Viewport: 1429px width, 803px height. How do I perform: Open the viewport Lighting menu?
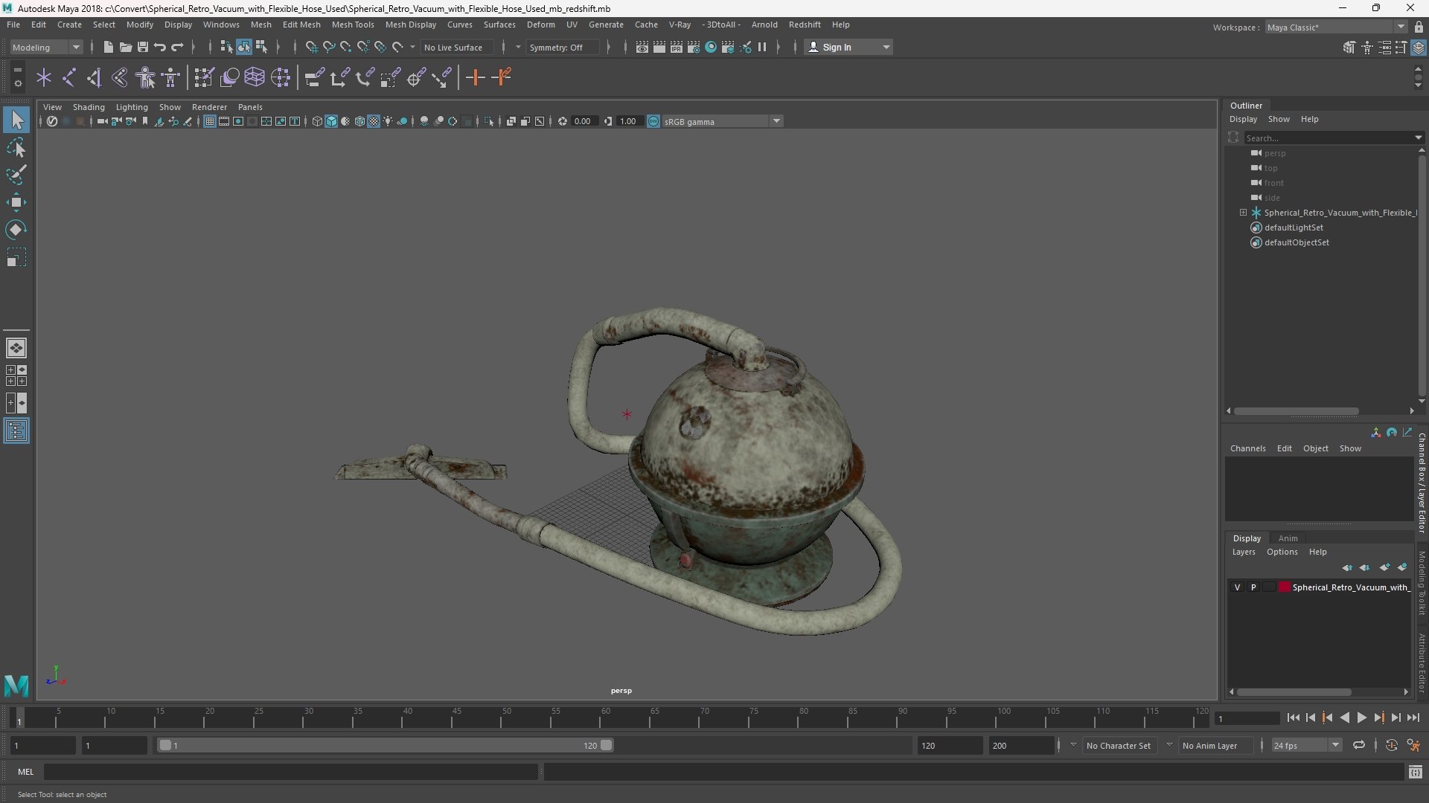132,107
